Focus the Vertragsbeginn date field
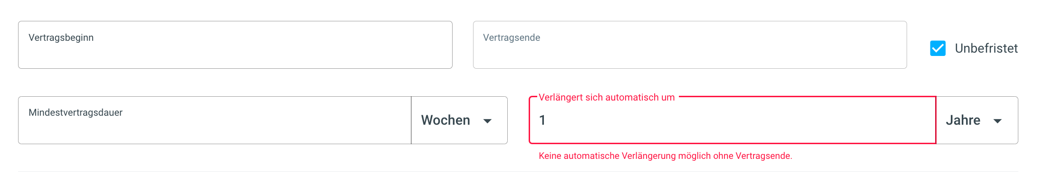Image resolution: width=1044 pixels, height=184 pixels. [235, 45]
